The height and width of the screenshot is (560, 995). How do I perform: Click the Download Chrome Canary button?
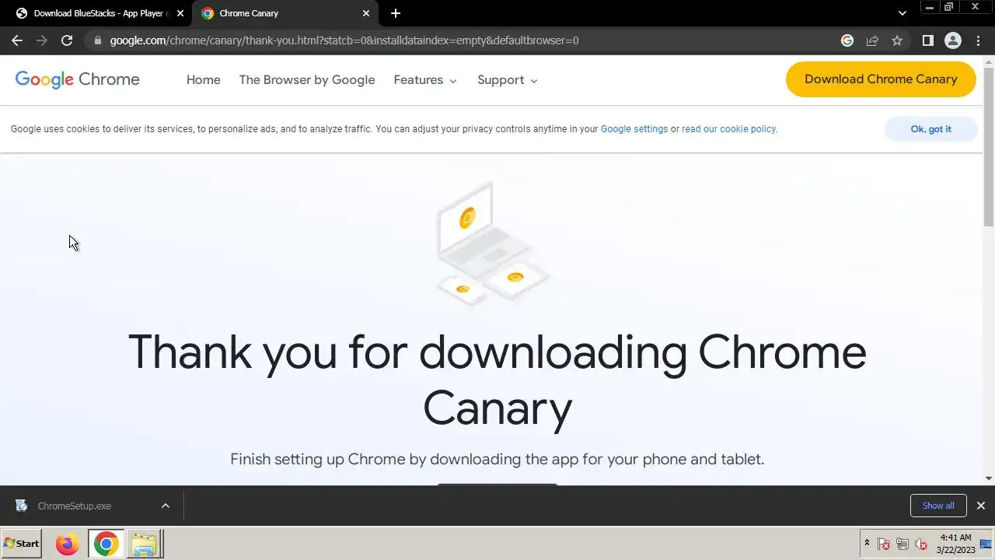point(881,79)
